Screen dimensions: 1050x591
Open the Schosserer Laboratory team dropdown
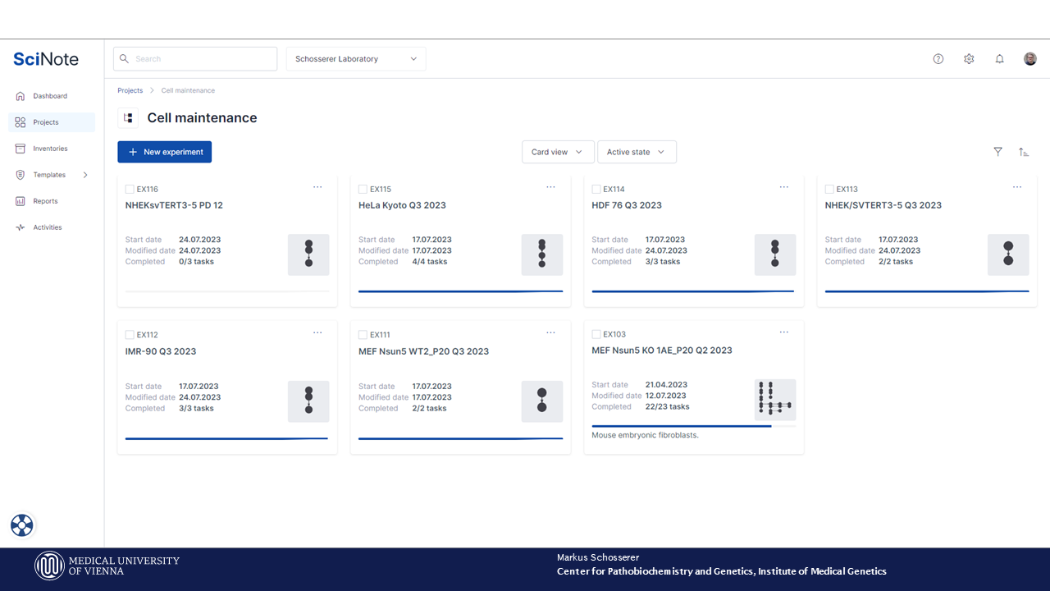coord(356,59)
